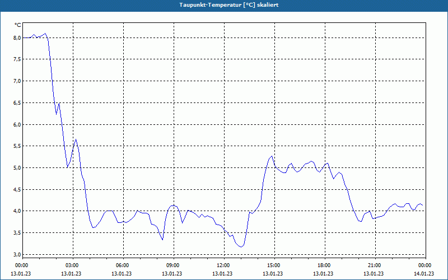Pick the '13.01.23' date beneath 18:00
The height and width of the screenshot is (280, 448).
323,274
